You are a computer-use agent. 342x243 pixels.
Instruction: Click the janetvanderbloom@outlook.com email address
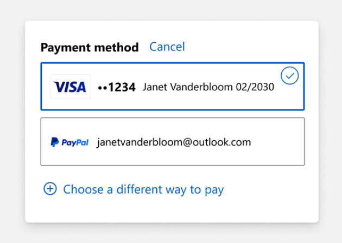(174, 142)
